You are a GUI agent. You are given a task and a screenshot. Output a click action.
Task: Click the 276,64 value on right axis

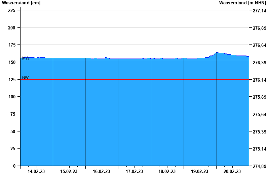260,45
